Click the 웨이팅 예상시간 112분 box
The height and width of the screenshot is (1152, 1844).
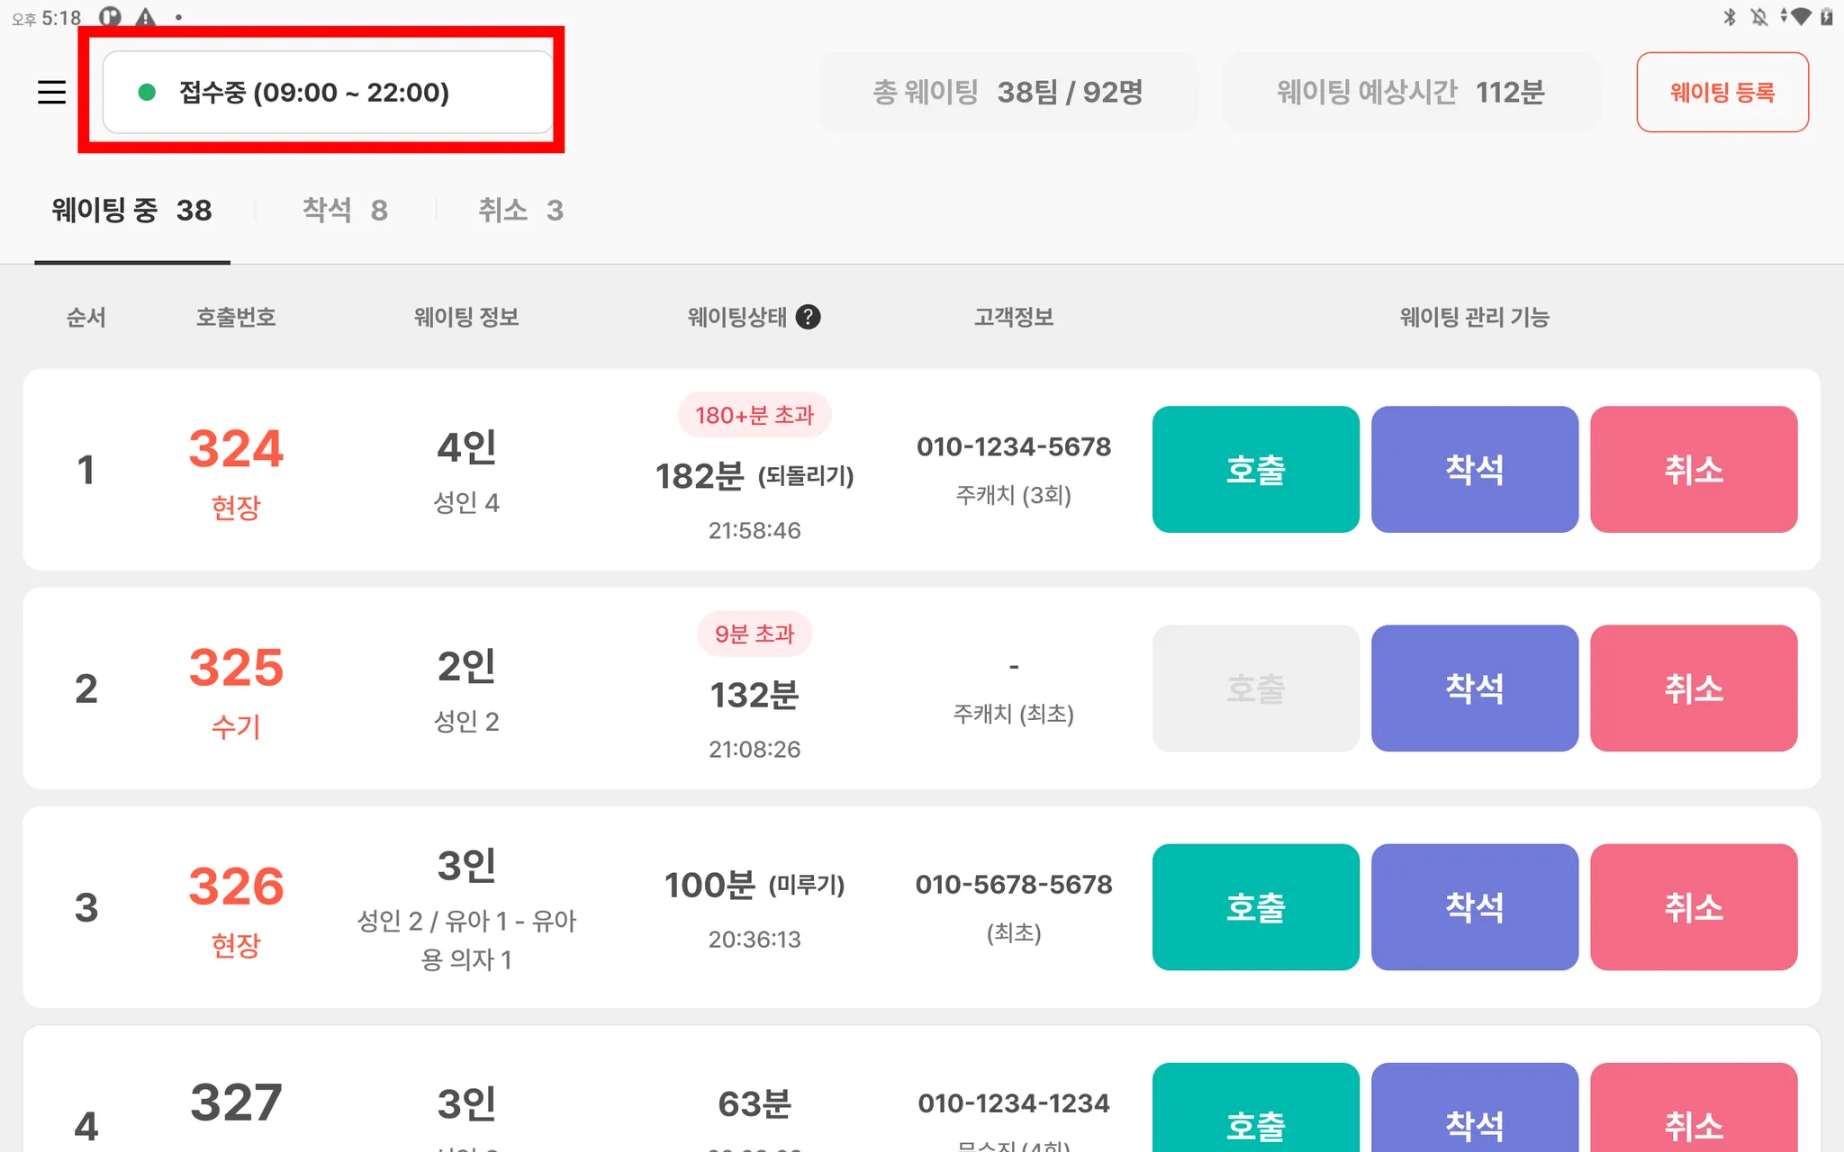[1410, 92]
